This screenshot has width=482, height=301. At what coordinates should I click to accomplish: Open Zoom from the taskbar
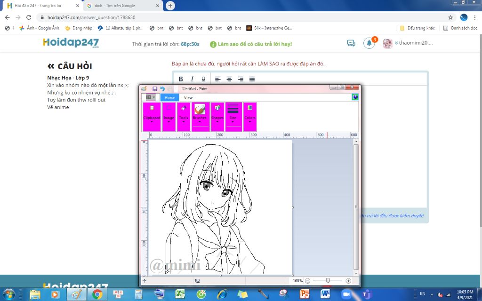[346, 294]
